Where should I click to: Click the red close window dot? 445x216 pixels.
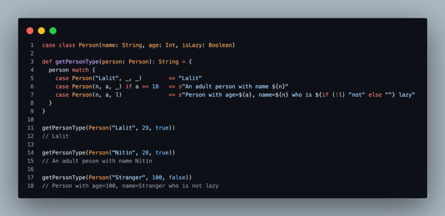(x=30, y=31)
